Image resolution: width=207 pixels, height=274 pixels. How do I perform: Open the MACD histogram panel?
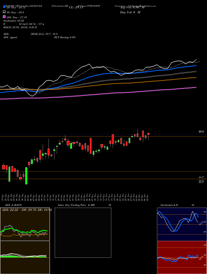pos(25,257)
